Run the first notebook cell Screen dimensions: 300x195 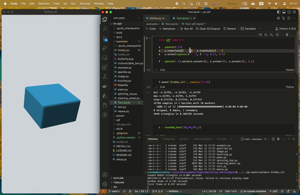click(x=147, y=38)
